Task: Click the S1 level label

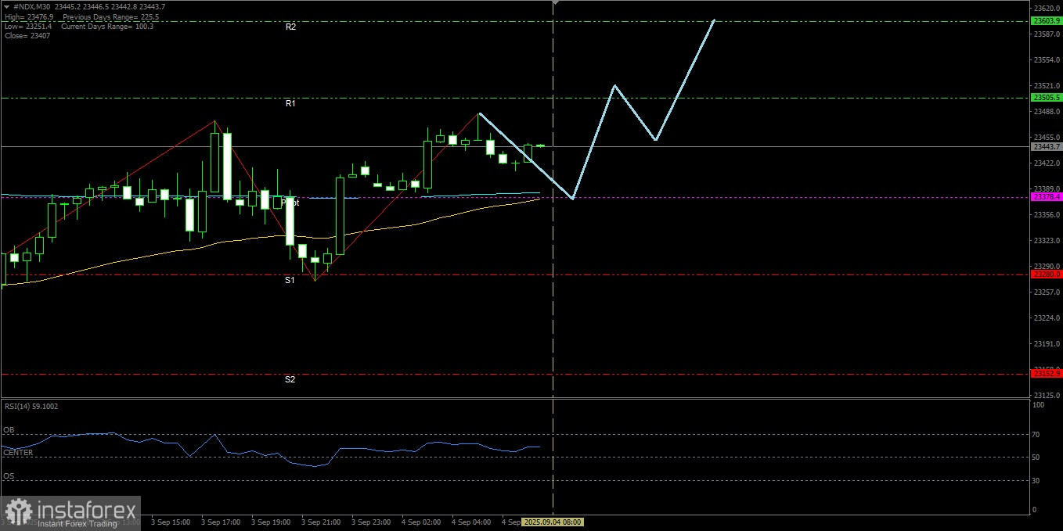Action: coord(290,280)
